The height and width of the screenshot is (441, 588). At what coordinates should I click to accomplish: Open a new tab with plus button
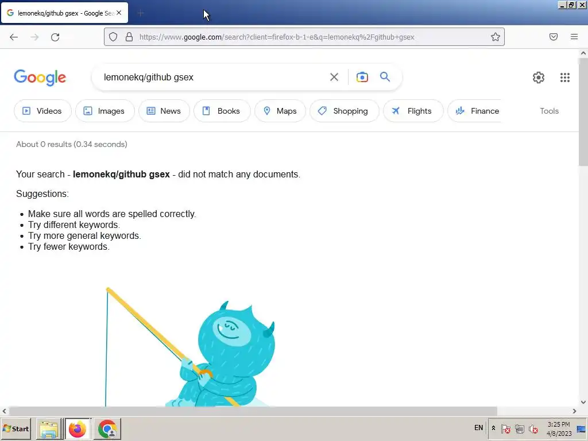pos(141,13)
